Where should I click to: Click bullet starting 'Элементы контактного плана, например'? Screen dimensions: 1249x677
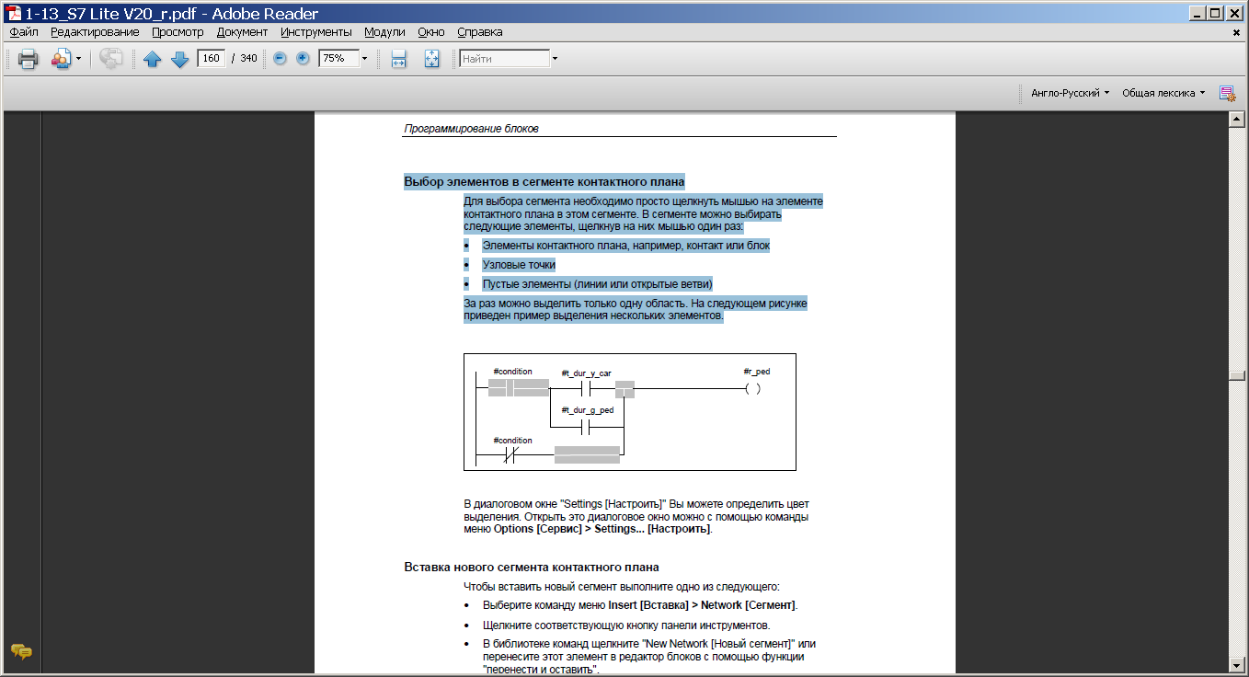point(625,246)
